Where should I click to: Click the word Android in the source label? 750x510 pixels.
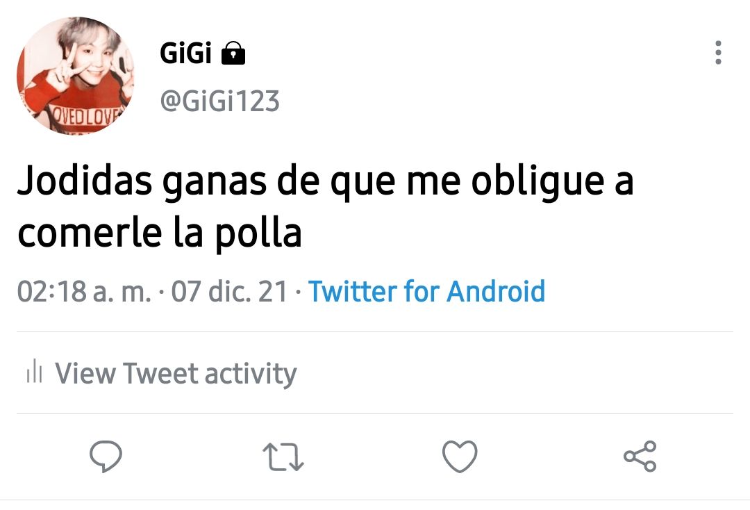click(x=496, y=291)
